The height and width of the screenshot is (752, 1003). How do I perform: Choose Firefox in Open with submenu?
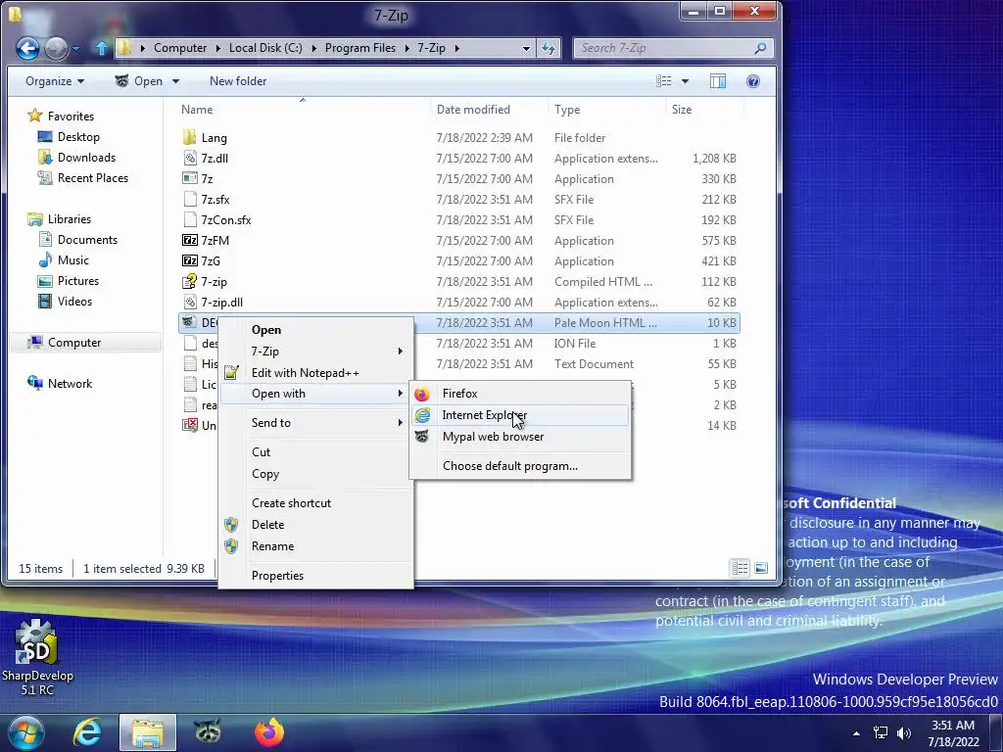[519, 394]
